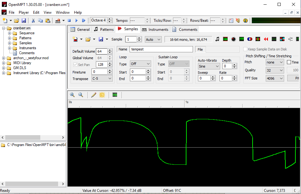This screenshot has width=301, height=194.
Task: Click the speaker panic icon in the toolbar
Action: pyautogui.click(x=238, y=21)
